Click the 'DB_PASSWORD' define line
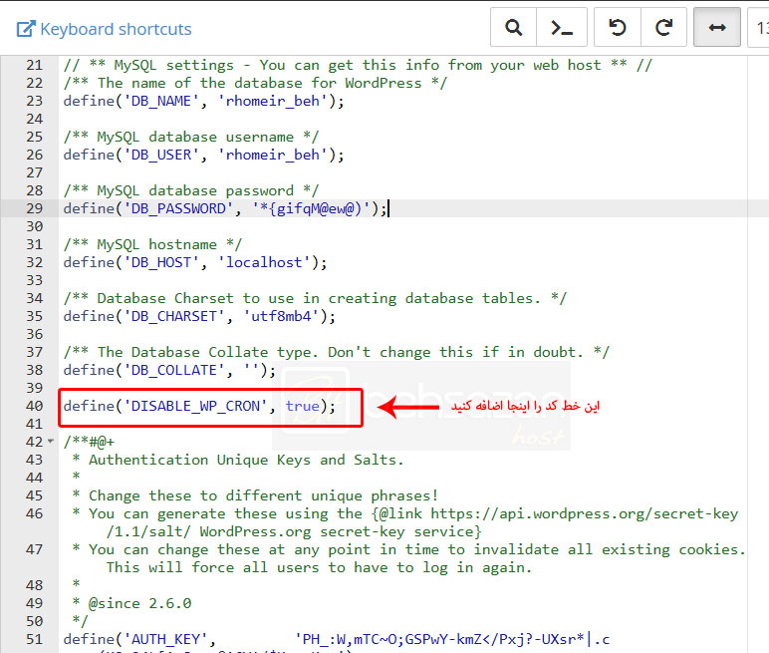The height and width of the screenshot is (653, 769). 225,208
